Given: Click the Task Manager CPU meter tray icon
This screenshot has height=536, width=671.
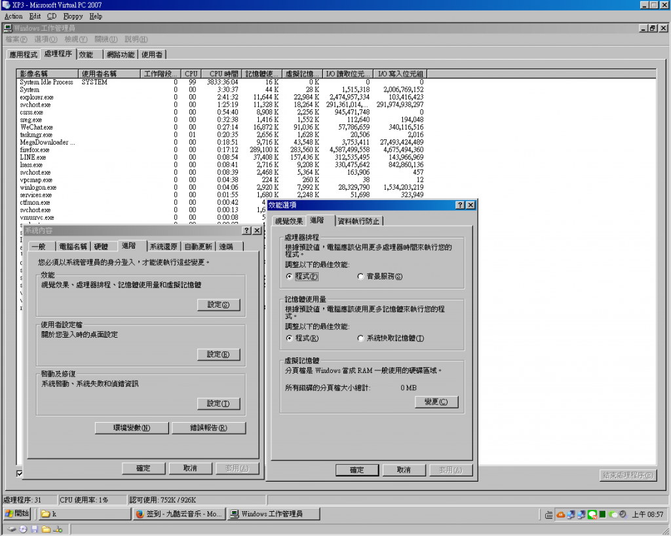Looking at the screenshot, I should click(603, 514).
